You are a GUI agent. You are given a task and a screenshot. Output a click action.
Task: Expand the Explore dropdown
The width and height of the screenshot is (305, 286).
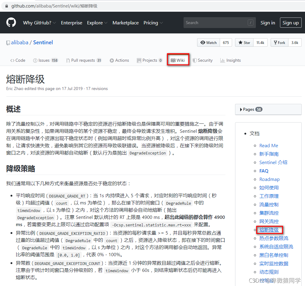click(97, 23)
